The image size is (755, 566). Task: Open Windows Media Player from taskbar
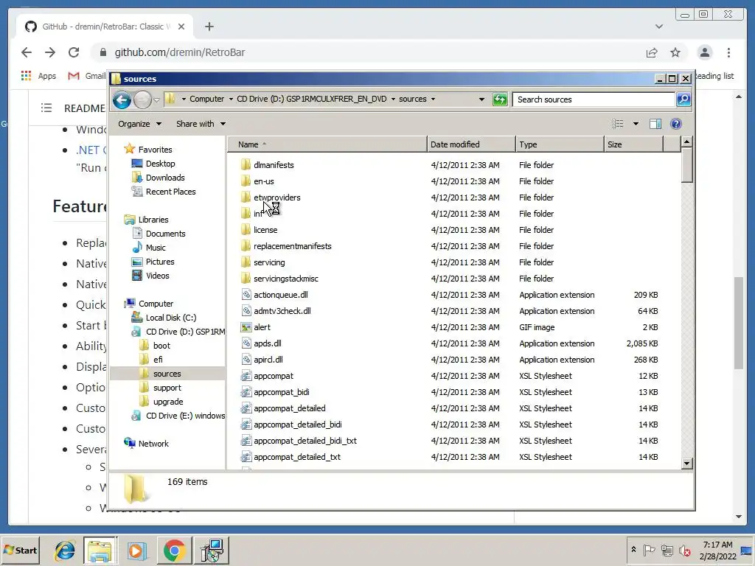(136, 550)
